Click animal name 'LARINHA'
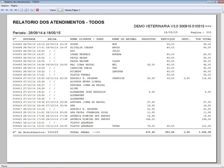The image size is (224, 168). (118, 71)
